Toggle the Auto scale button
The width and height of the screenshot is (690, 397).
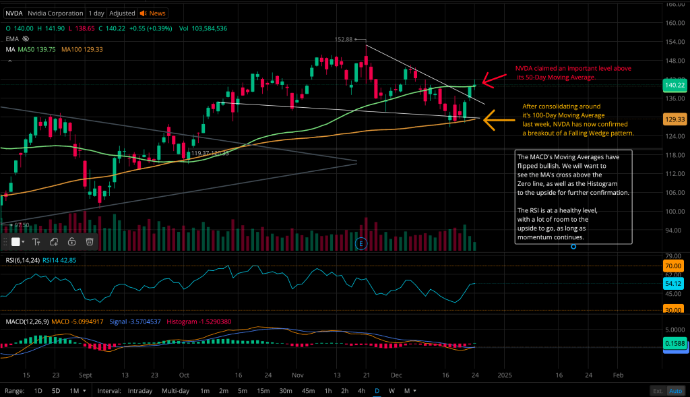(x=675, y=391)
